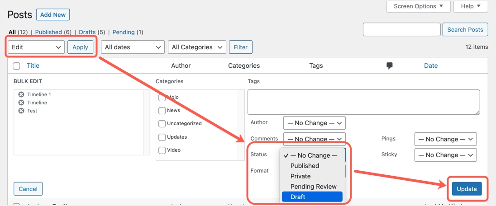Pick Private in the Status list
Screen dimensions: 496x206
coord(300,176)
